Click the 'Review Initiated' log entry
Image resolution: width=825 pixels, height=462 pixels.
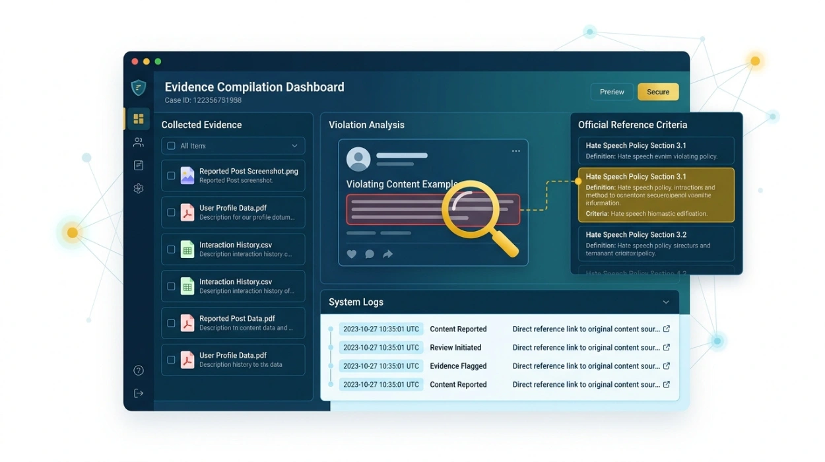coord(455,347)
